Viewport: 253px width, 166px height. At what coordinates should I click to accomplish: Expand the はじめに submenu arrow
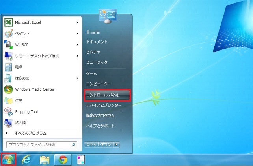point(78,78)
